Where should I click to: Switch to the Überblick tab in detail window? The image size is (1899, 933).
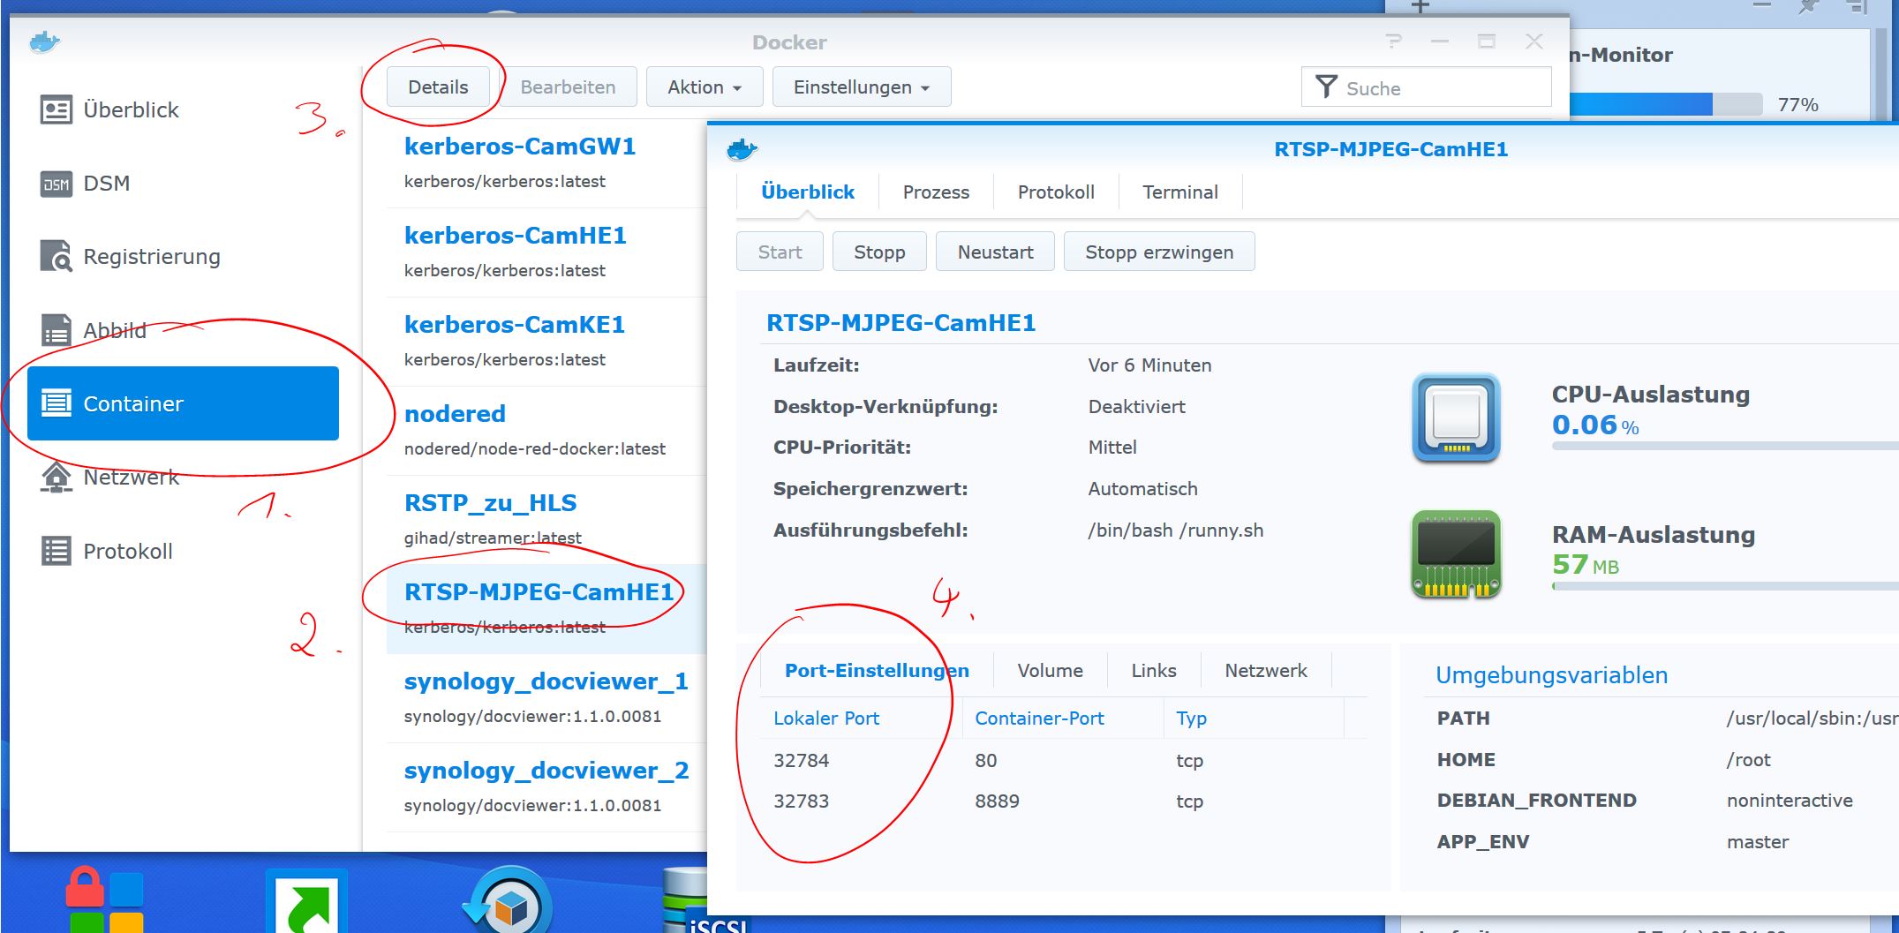pyautogui.click(x=808, y=192)
